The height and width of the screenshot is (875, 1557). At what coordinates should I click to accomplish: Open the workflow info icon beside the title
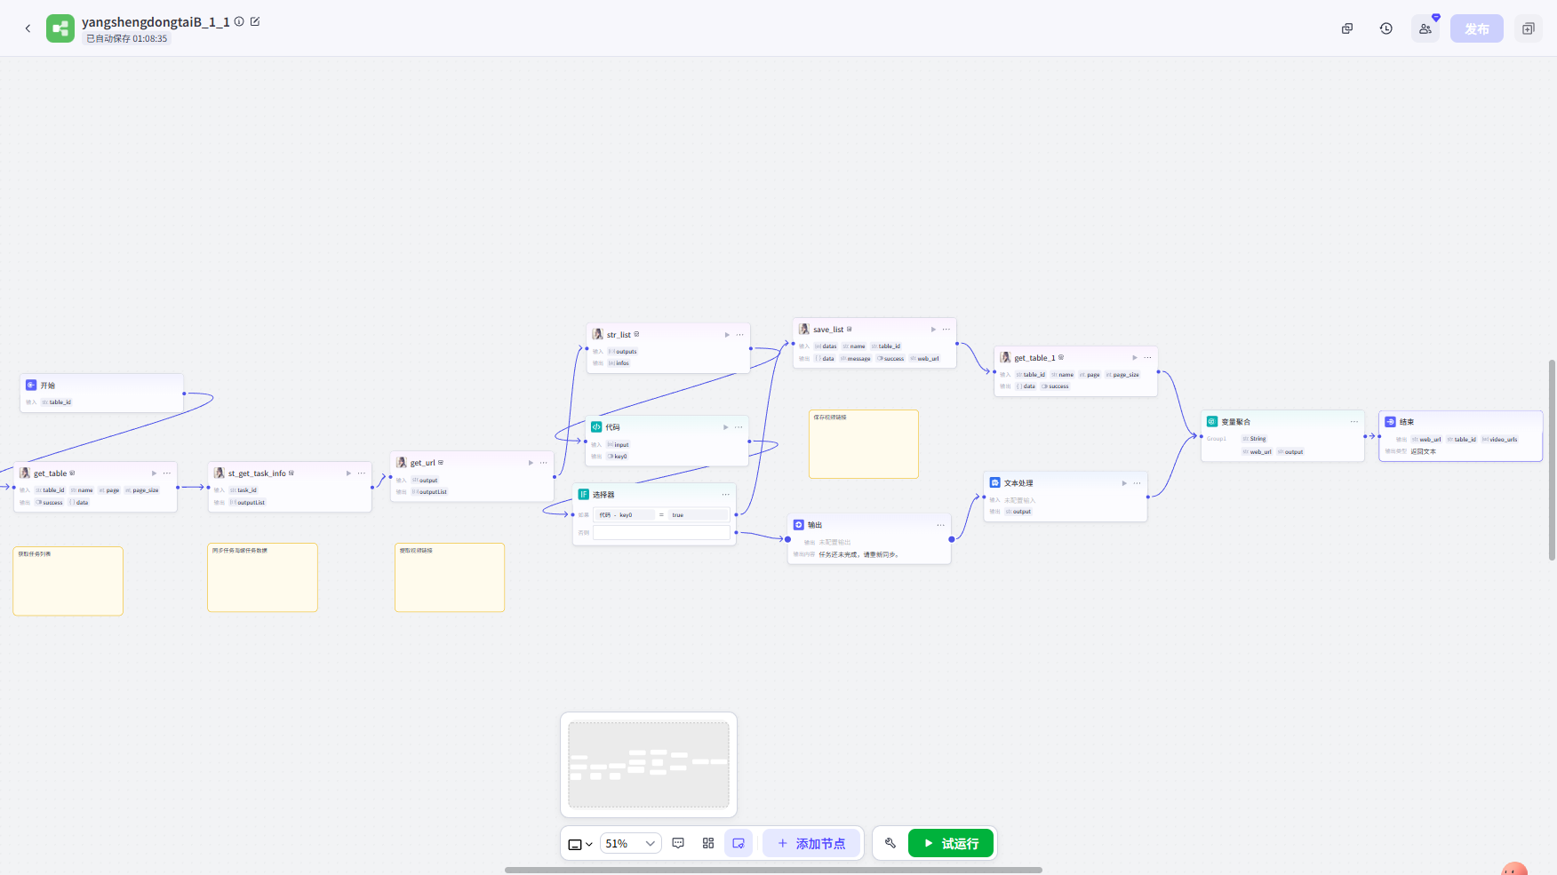point(239,21)
